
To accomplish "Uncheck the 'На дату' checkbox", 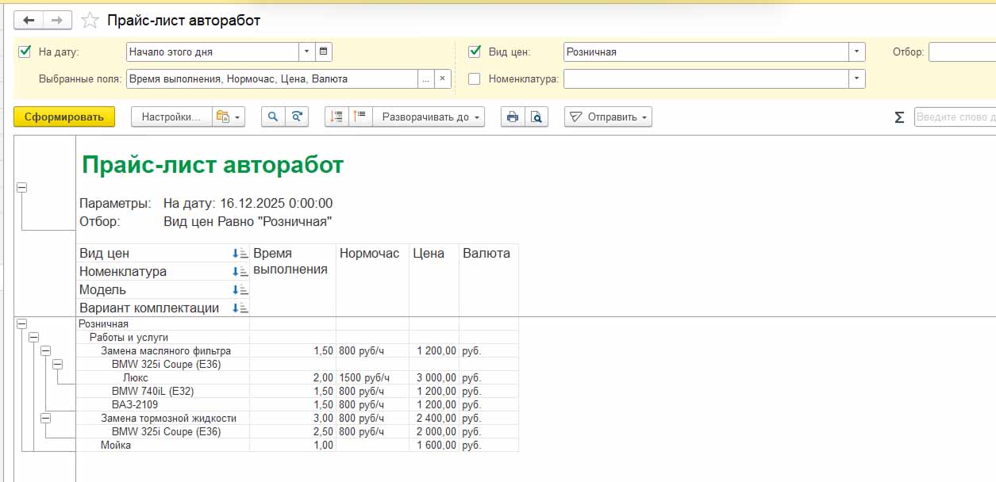I will (24, 52).
